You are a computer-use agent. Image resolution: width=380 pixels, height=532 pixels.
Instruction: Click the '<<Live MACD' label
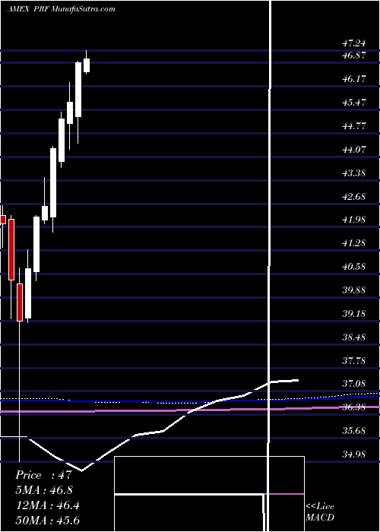point(320,511)
